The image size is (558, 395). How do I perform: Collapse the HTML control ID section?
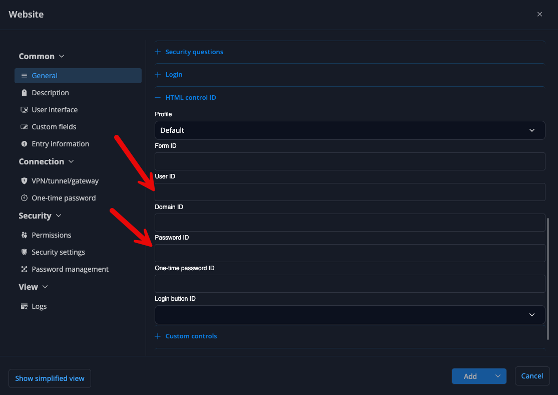(185, 98)
